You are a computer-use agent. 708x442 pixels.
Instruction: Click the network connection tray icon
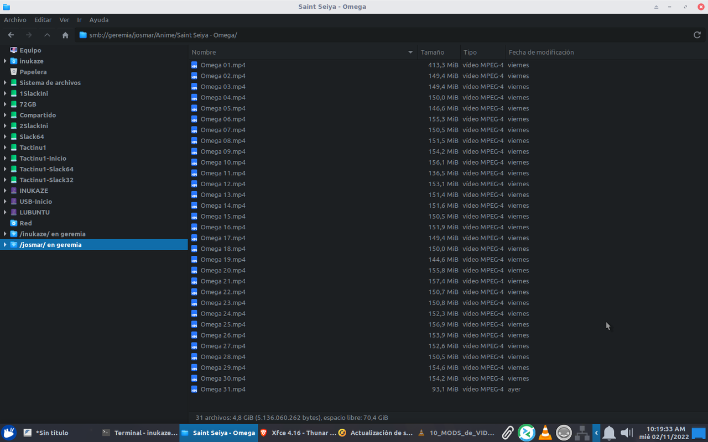click(582, 433)
